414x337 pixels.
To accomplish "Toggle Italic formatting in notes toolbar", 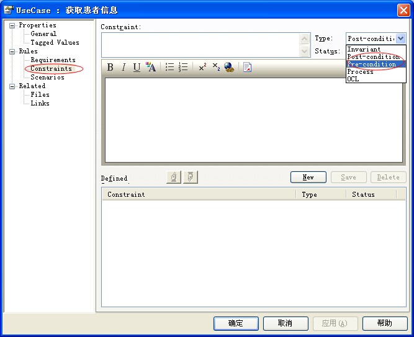I will tap(124, 68).
